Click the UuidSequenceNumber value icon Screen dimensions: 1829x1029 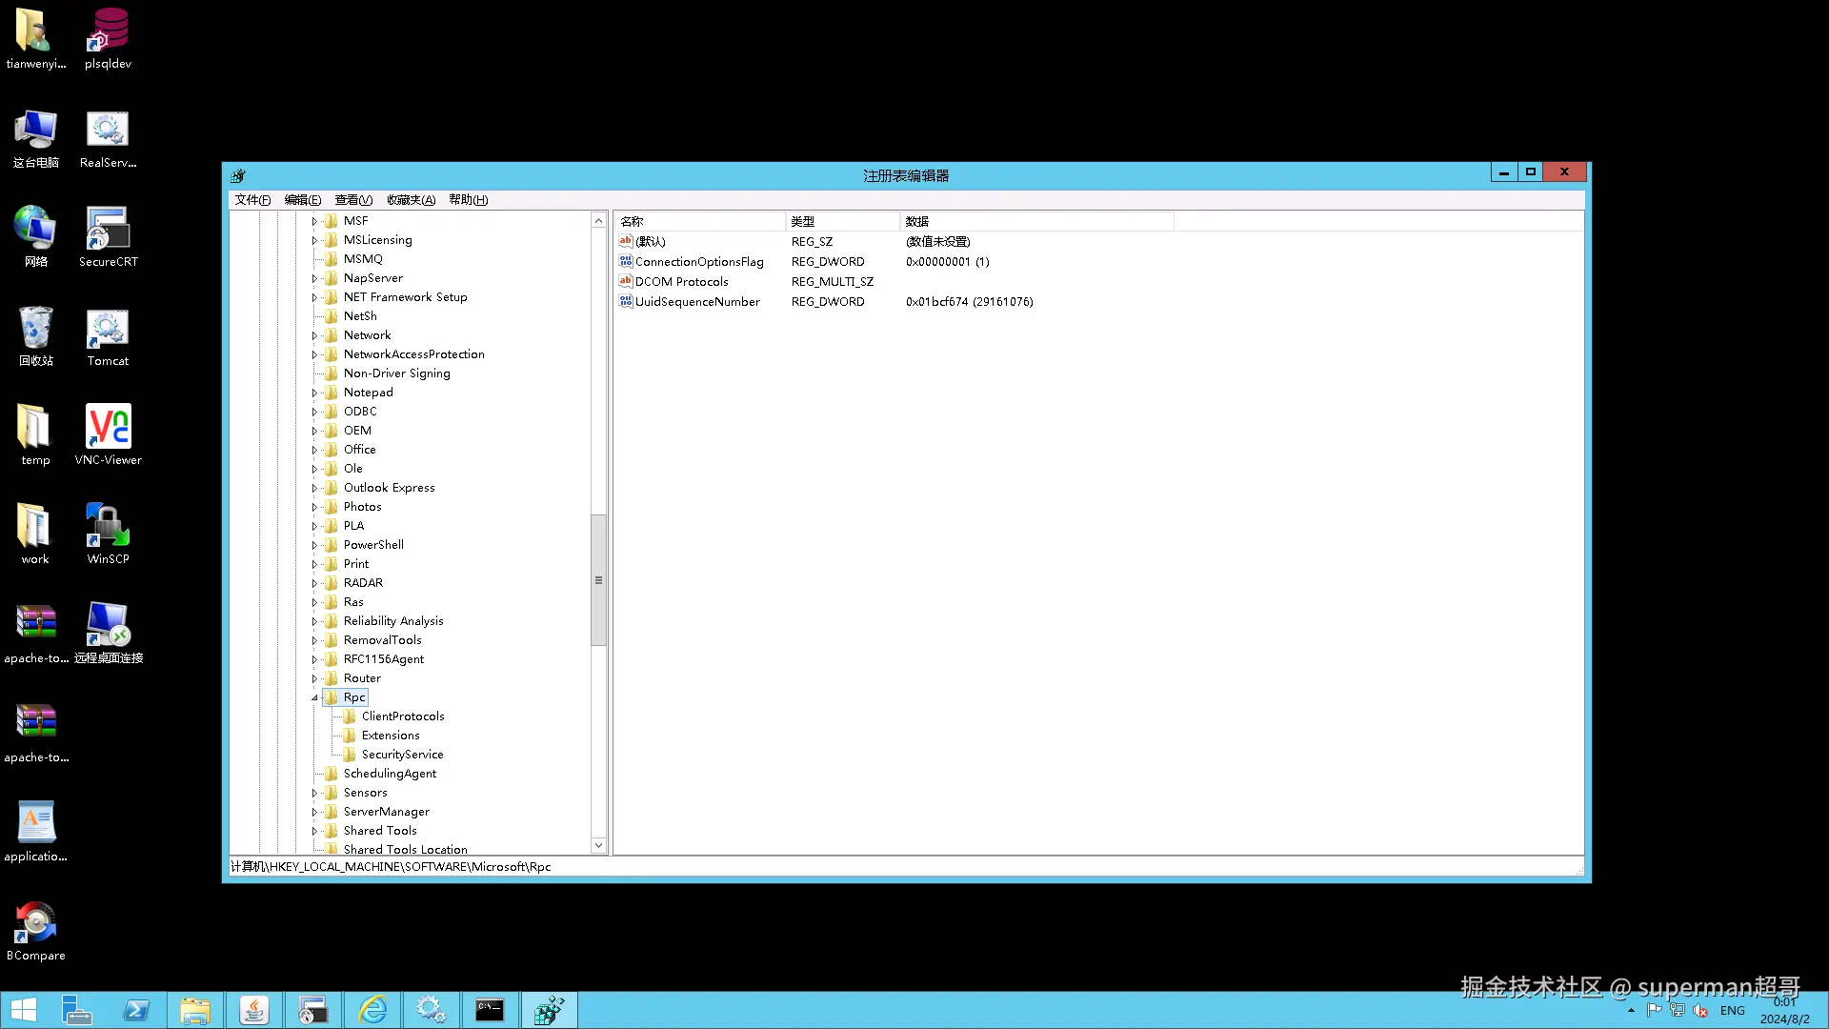tap(625, 301)
